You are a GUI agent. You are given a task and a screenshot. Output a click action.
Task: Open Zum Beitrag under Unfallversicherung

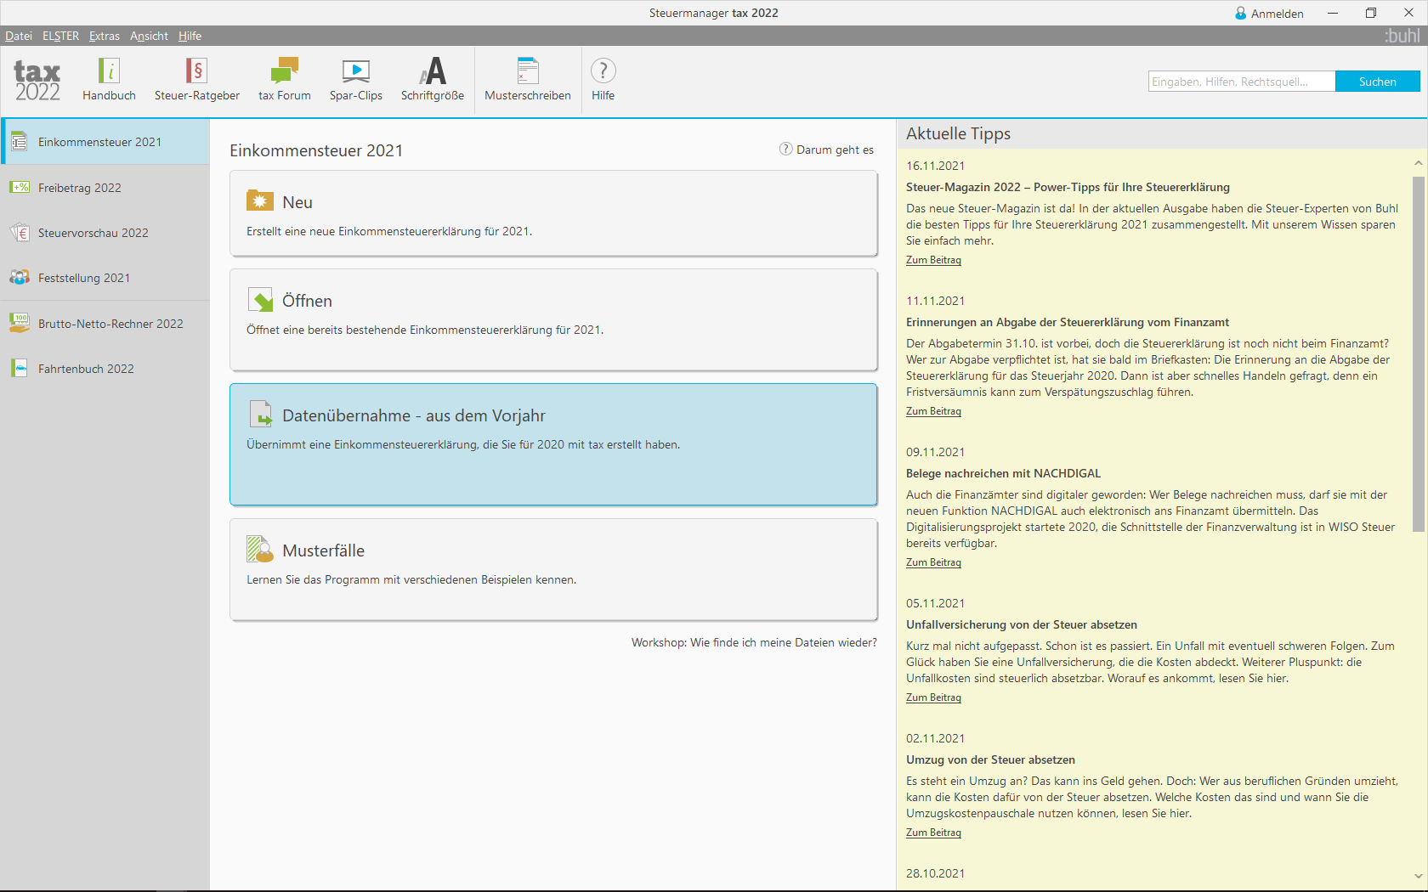coord(933,697)
